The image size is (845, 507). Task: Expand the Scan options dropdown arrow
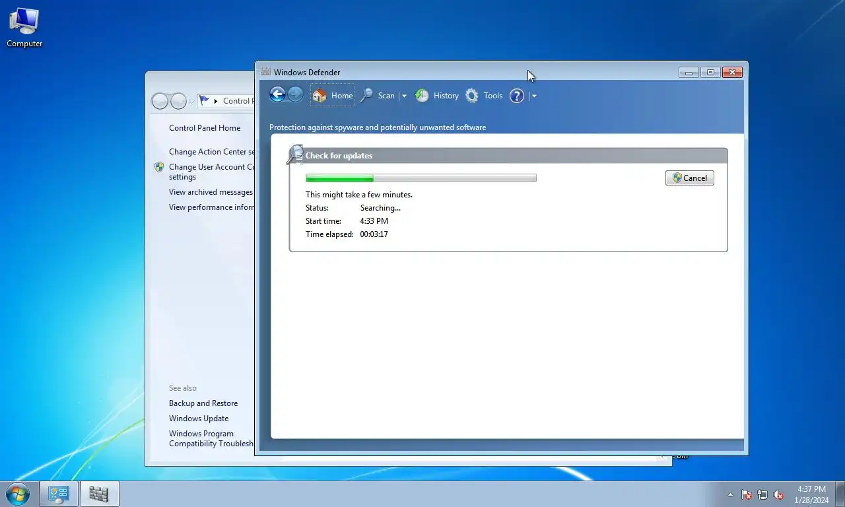pyautogui.click(x=404, y=96)
